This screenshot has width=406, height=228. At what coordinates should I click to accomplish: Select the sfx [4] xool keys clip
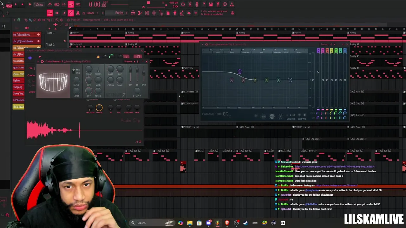point(27,35)
